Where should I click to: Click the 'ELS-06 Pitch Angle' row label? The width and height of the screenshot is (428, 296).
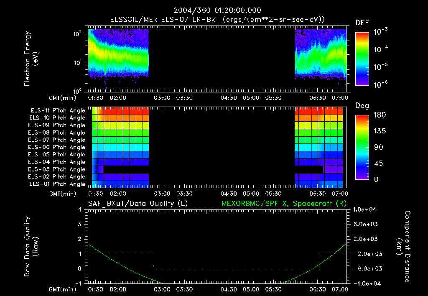click(x=57, y=148)
